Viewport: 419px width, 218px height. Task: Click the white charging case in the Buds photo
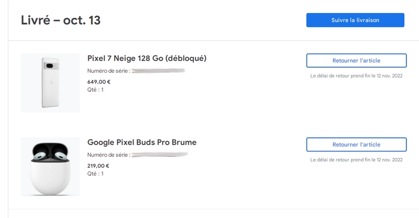pyautogui.click(x=50, y=178)
